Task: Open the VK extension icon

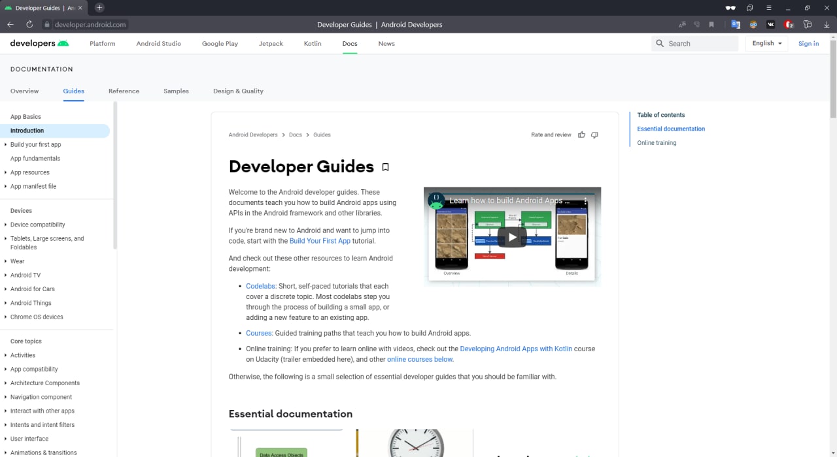Action: coord(771,24)
